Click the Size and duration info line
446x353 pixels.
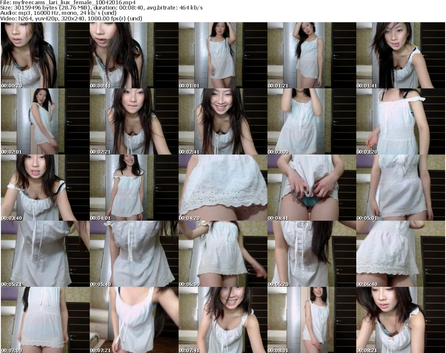(100, 8)
